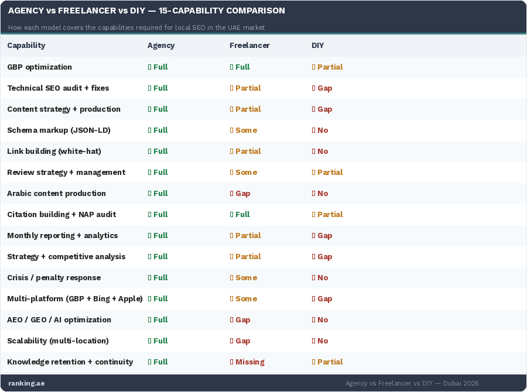Open the ranking.ae link in footer
Image resolution: width=527 pixels, height=392 pixels.
26,383
